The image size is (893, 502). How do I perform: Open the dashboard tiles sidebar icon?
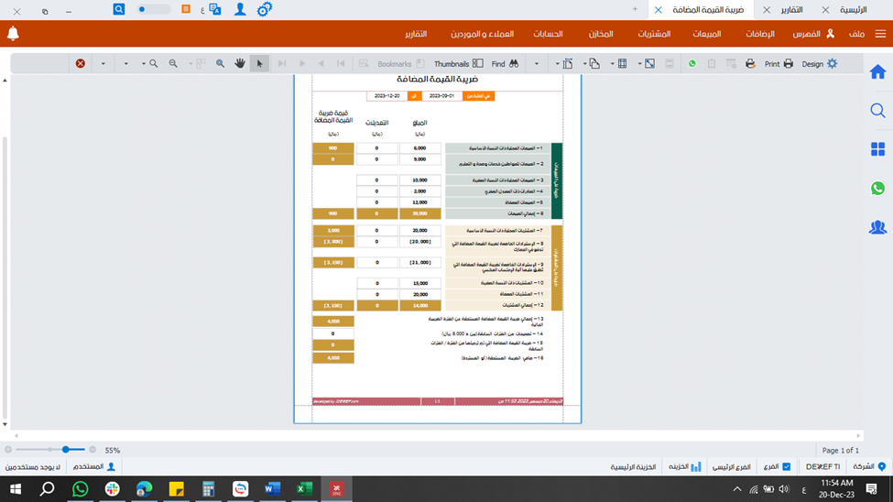pyautogui.click(x=877, y=149)
